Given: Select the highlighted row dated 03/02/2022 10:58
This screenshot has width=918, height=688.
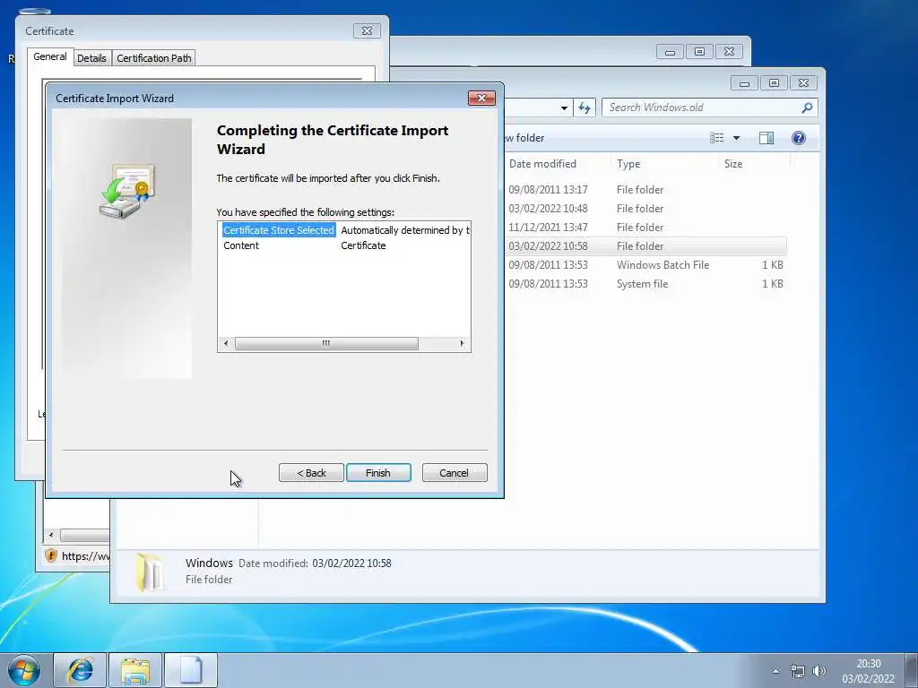Looking at the screenshot, I should pyautogui.click(x=644, y=245).
